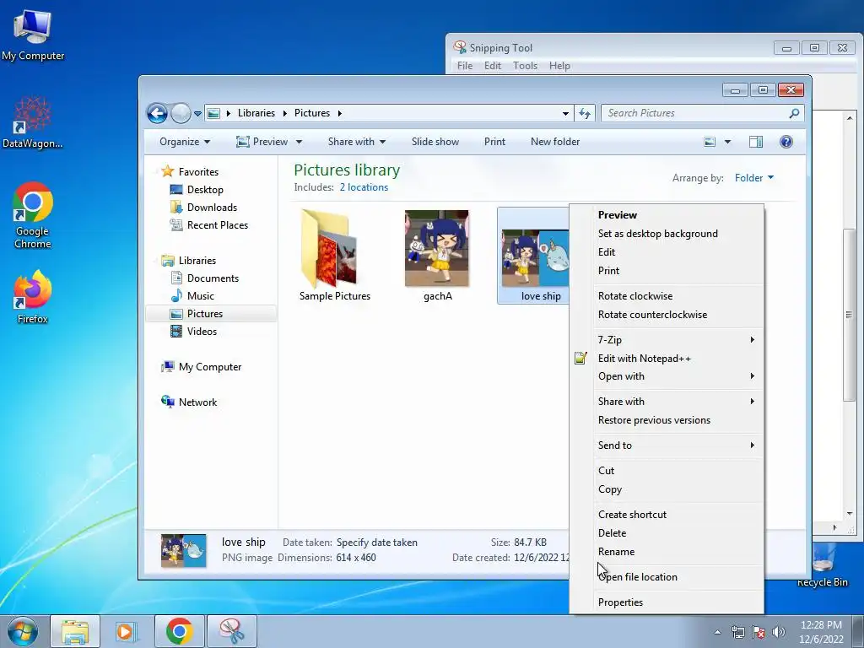Create a New folder from toolbar
Screen dimensions: 864x648
coord(555,142)
